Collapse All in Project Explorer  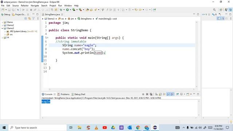[x=26, y=19]
